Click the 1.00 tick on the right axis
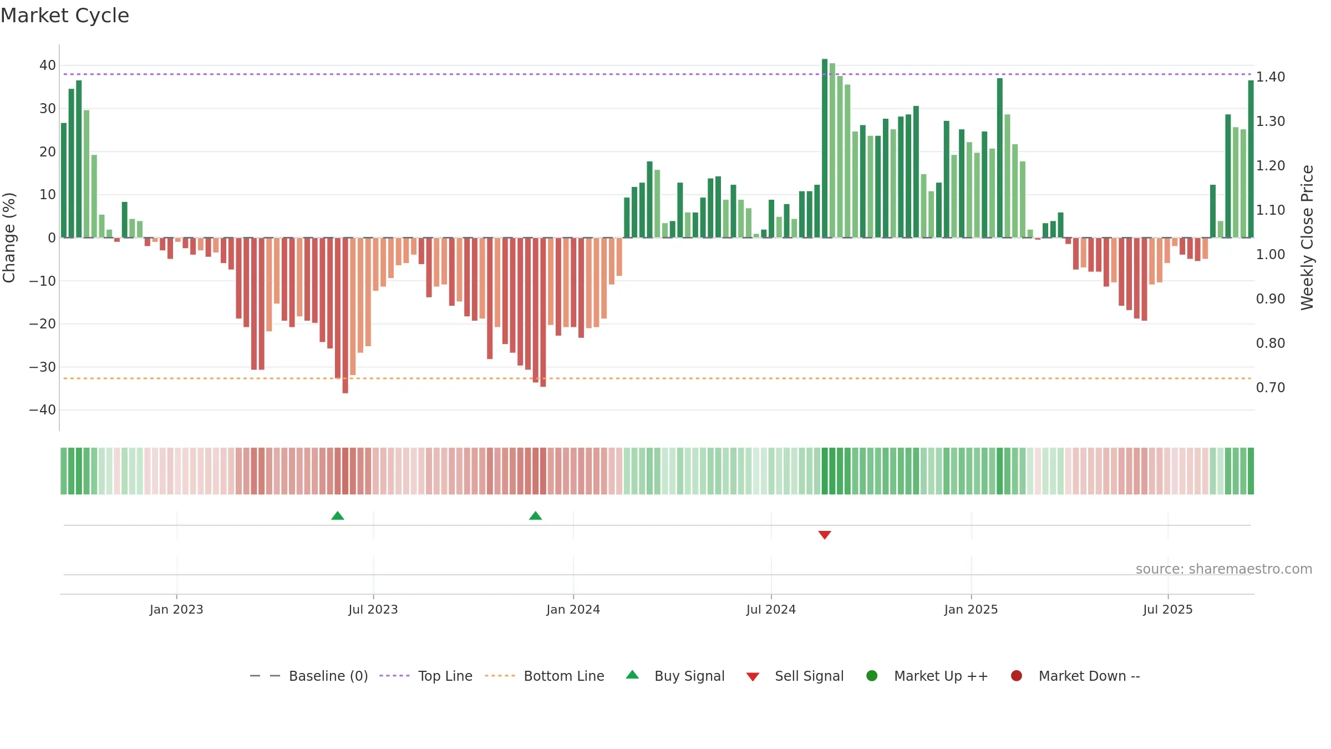This screenshot has height=749, width=1331. [x=1271, y=254]
